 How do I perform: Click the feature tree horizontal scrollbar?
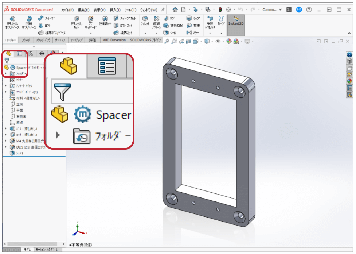coord(32,244)
